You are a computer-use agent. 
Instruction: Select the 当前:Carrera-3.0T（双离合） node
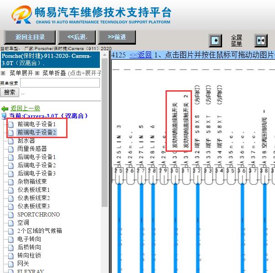tap(48, 116)
